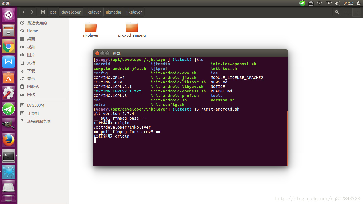Click compile-android-j4a.sh in terminal listing
Screen dimensions: 363x204
[x=120, y=69]
